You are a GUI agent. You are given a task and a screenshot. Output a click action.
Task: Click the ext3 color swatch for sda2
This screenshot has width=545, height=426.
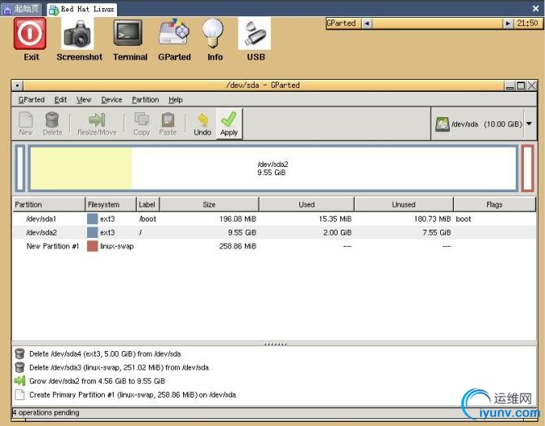(92, 232)
